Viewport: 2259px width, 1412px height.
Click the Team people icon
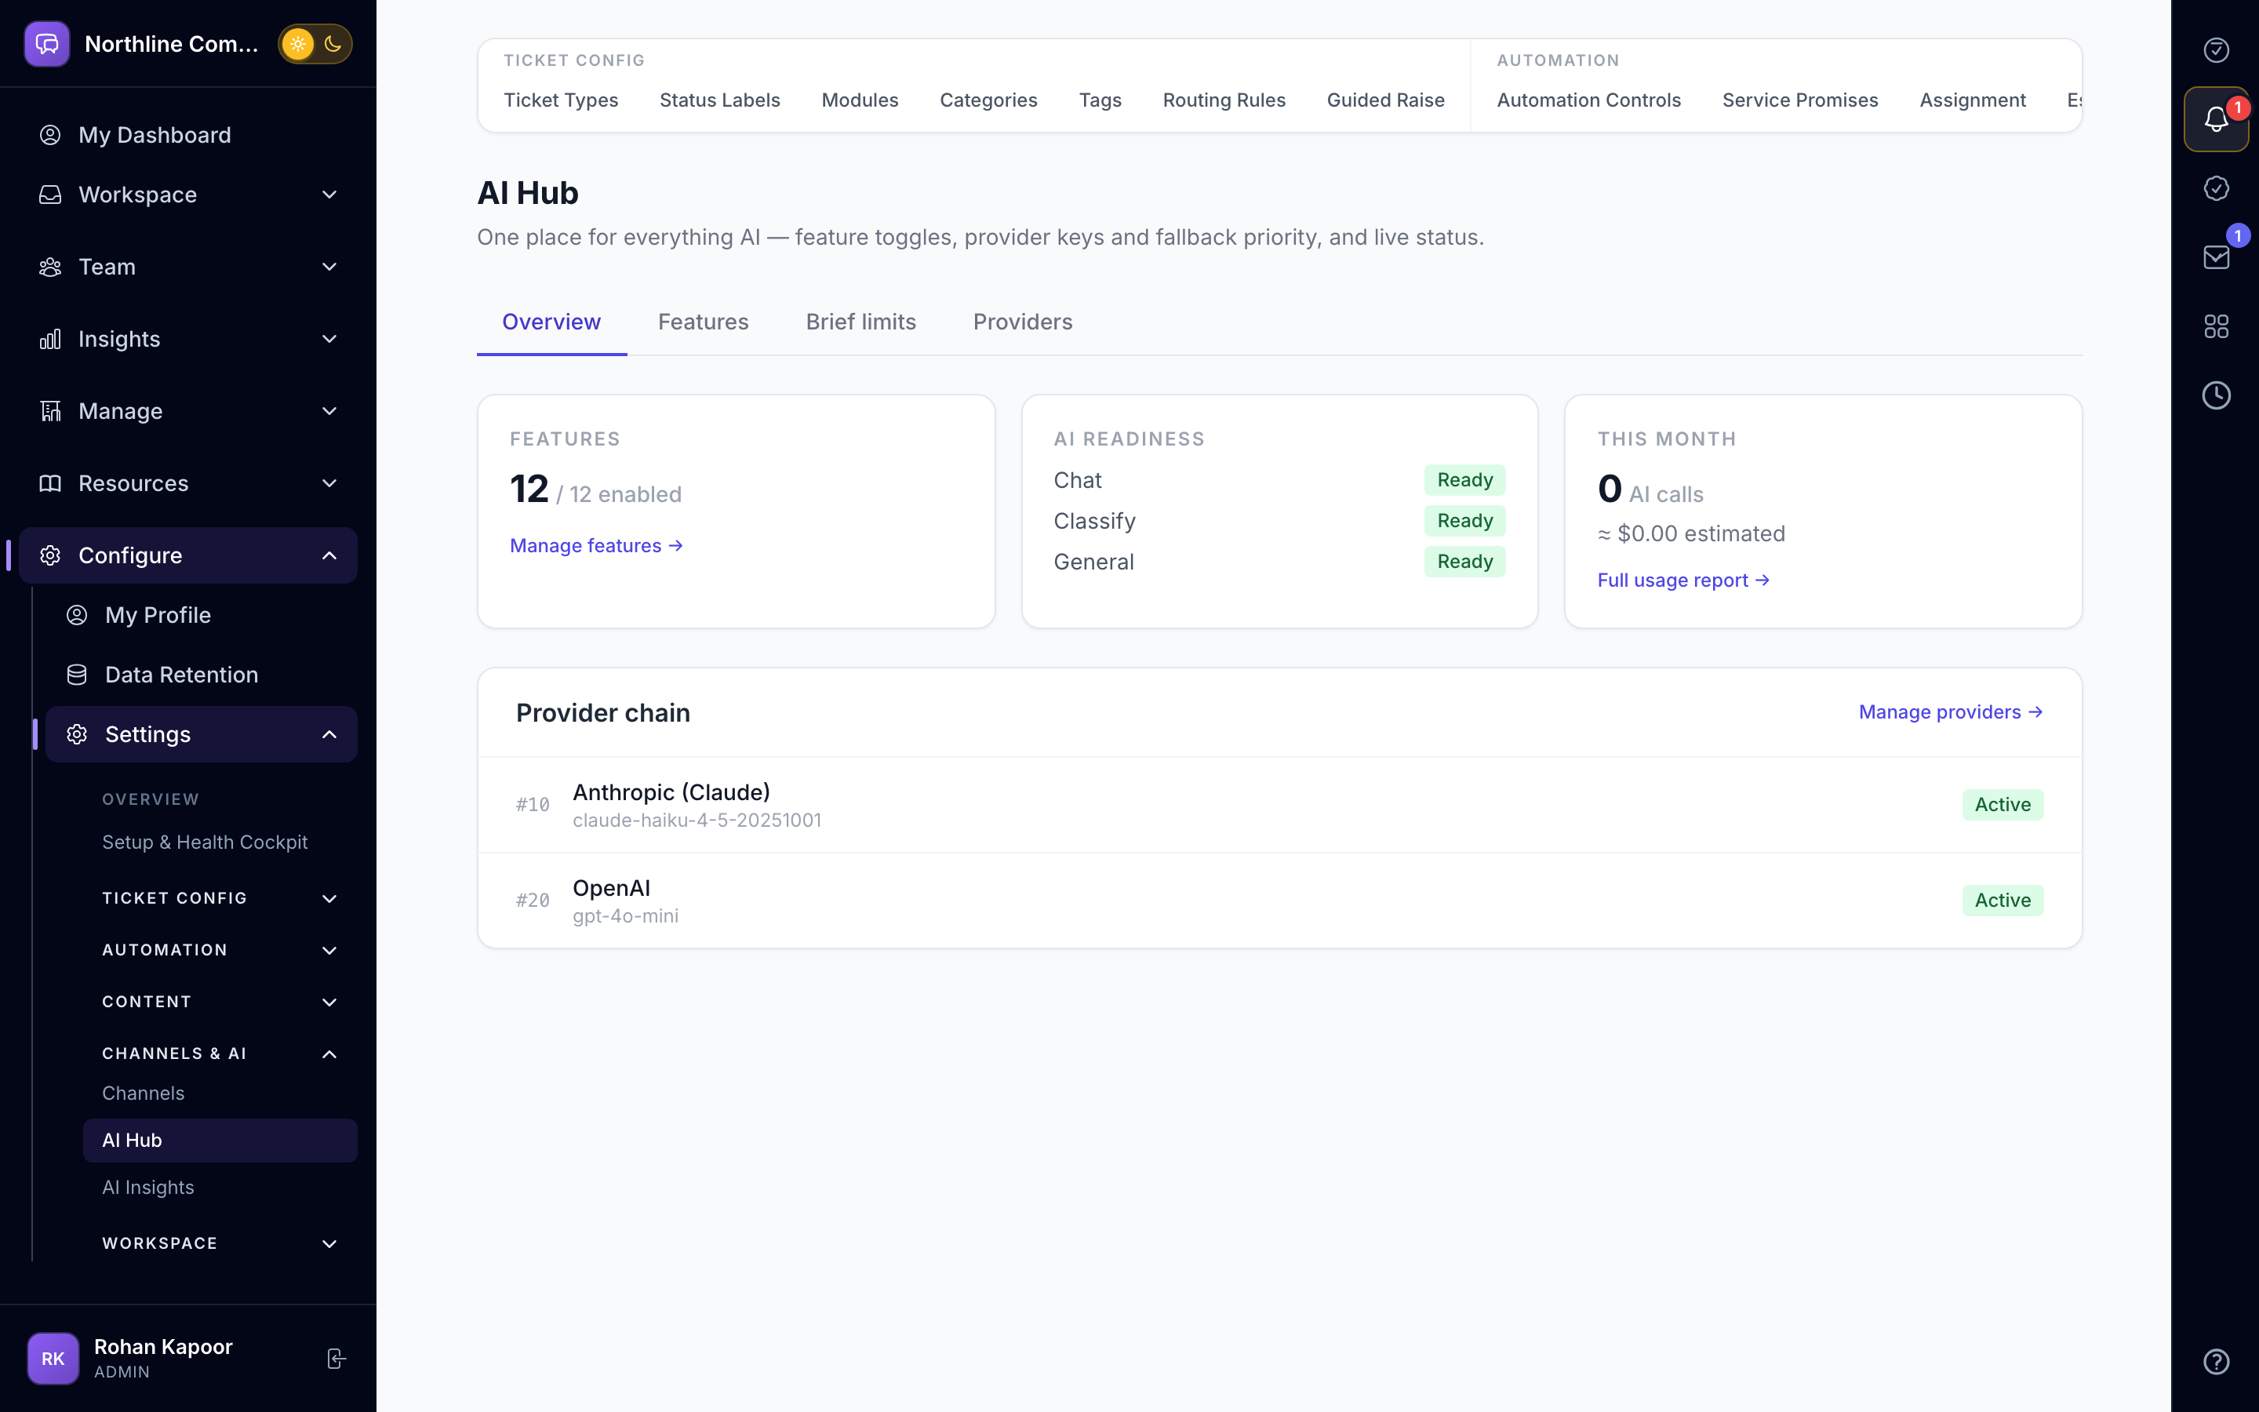[50, 267]
